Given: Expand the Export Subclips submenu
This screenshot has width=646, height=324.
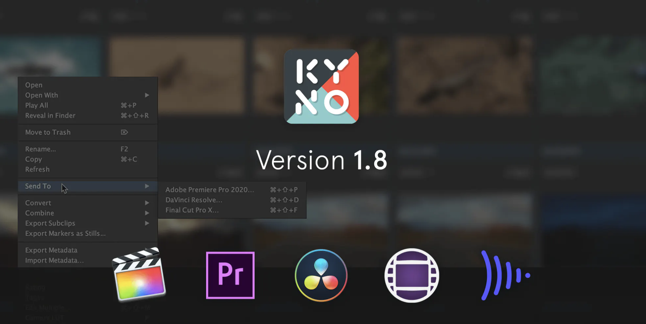Looking at the screenshot, I should [x=148, y=223].
